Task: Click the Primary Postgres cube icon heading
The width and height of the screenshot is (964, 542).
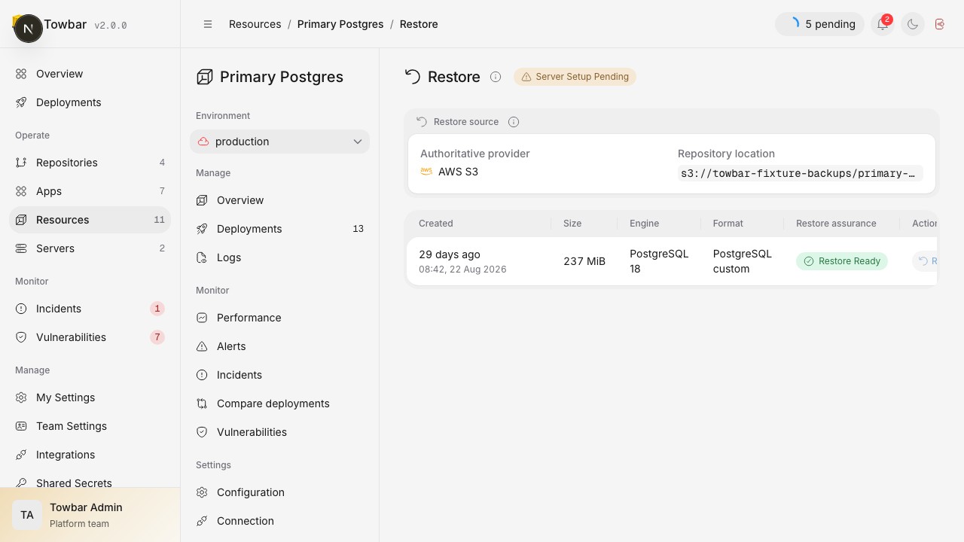Action: [x=204, y=77]
